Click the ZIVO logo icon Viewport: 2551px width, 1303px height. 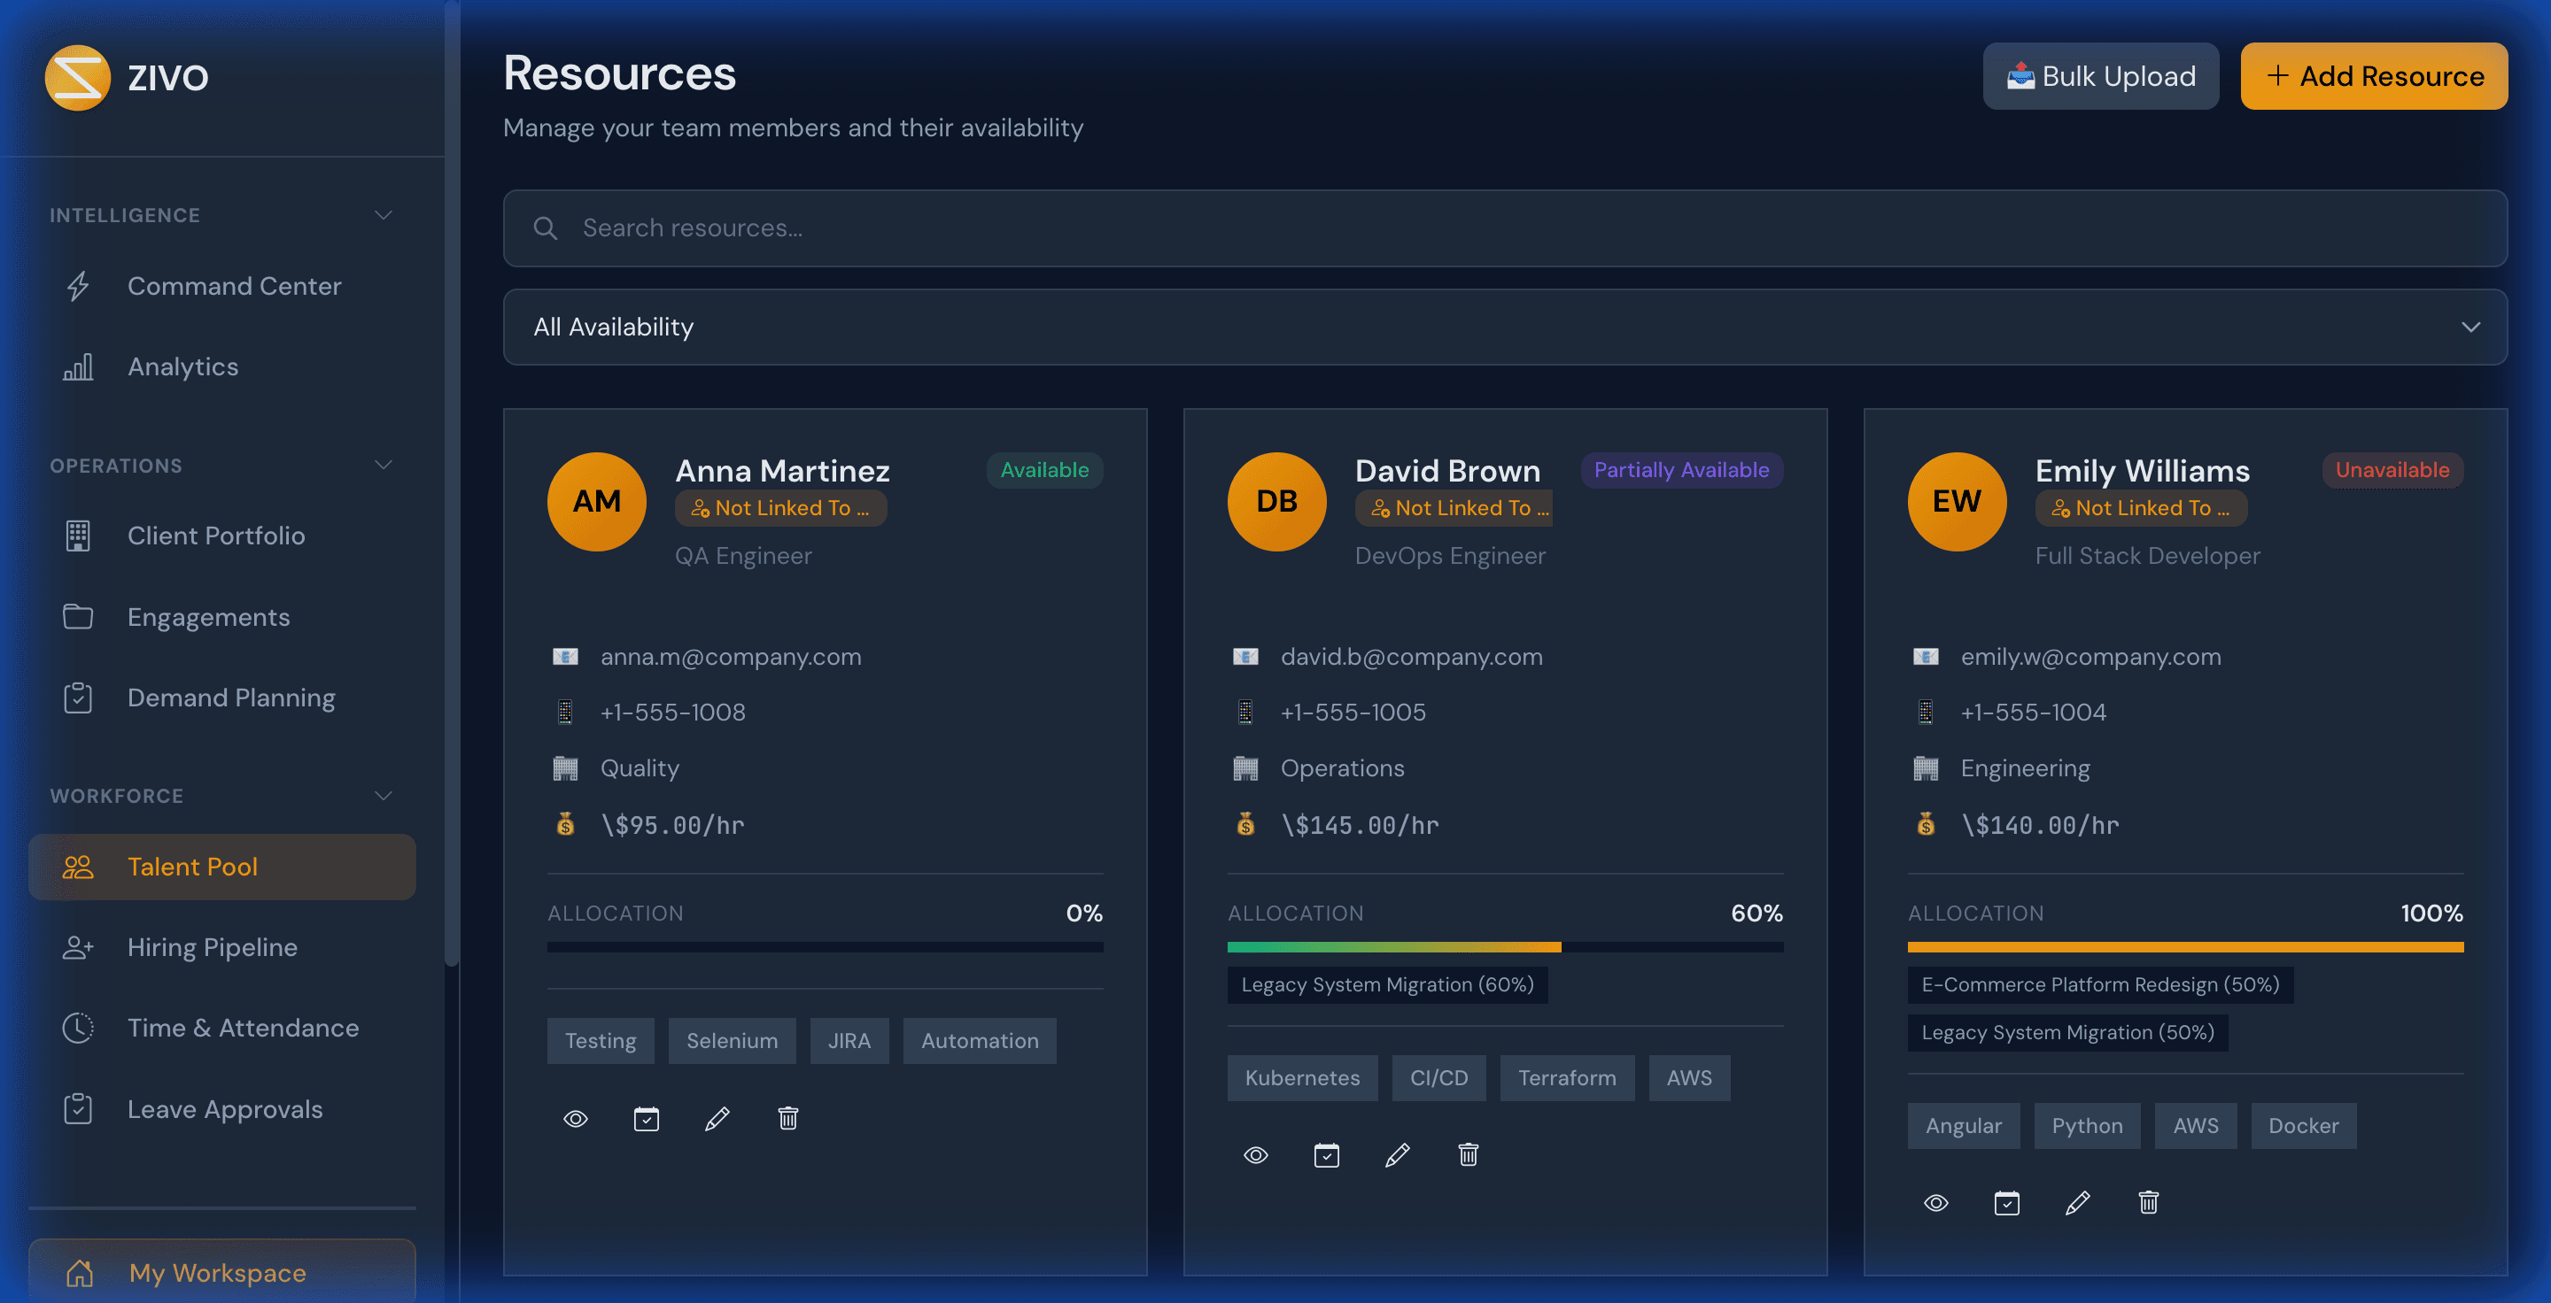(77, 77)
